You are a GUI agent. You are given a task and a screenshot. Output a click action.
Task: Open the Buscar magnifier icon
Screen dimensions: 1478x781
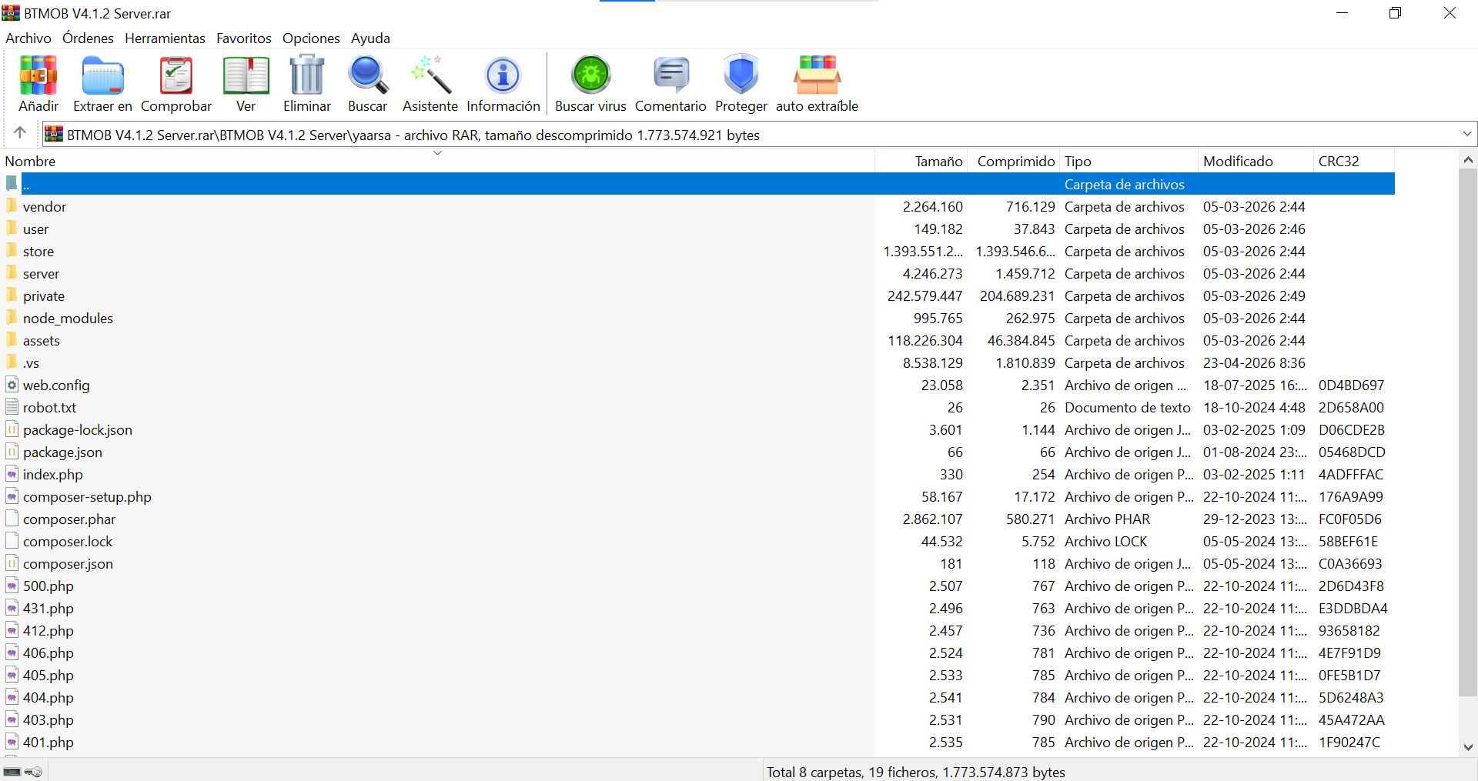[368, 75]
